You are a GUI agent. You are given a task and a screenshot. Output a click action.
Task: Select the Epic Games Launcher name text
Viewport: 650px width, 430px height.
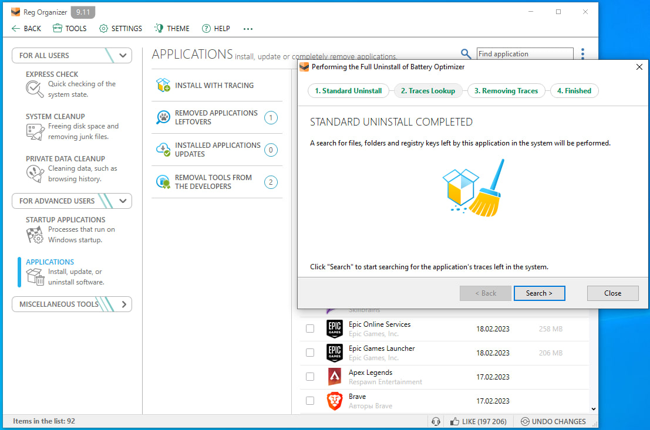pos(382,348)
